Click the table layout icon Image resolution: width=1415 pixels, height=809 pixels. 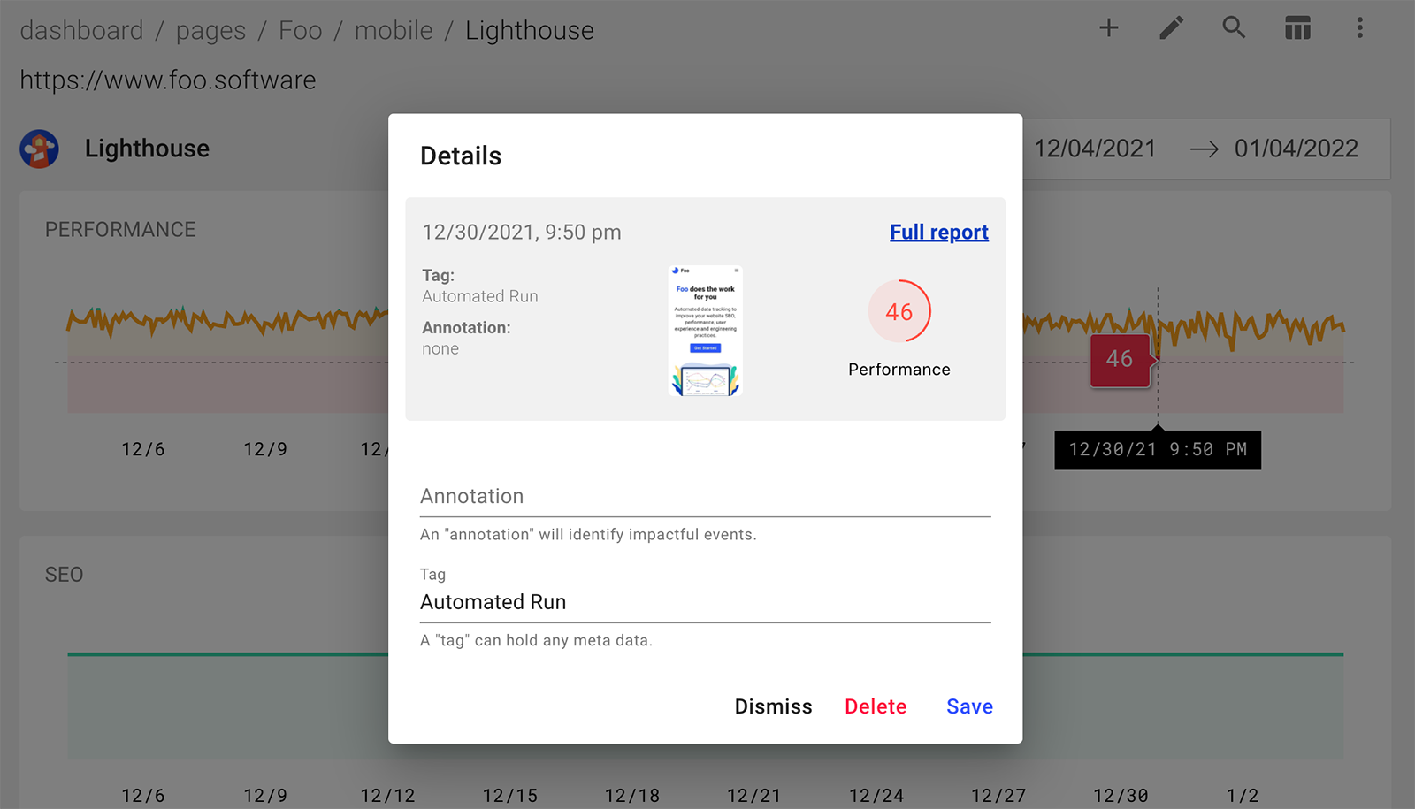(x=1297, y=28)
